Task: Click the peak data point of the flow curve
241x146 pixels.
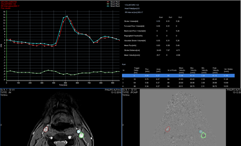Action: coord(67,16)
